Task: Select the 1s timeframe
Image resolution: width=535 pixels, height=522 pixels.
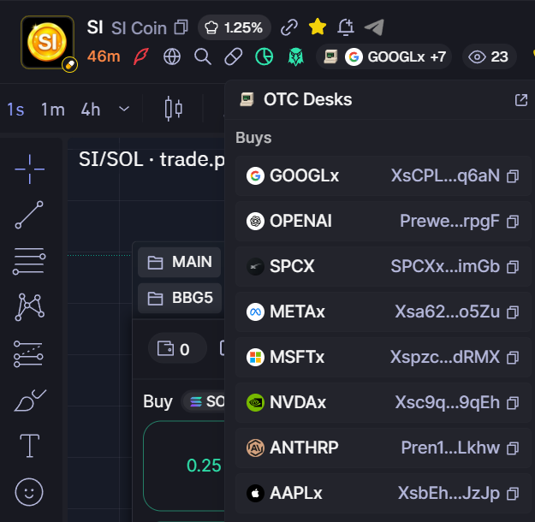Action: point(15,110)
